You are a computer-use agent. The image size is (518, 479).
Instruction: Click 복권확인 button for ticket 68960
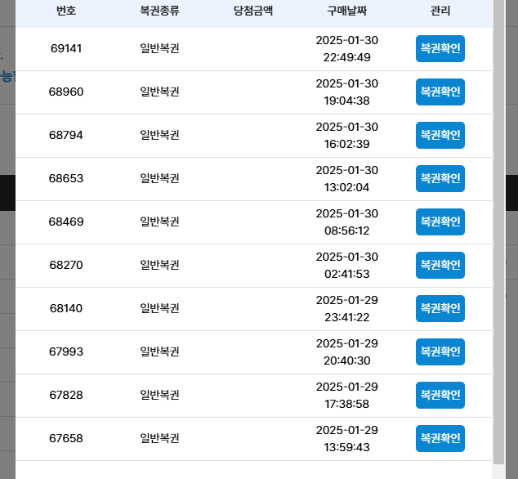440,92
